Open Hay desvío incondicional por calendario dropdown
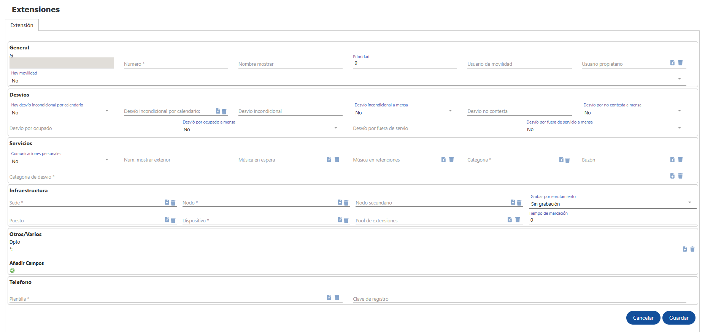This screenshot has width=705, height=336. pyautogui.click(x=62, y=113)
